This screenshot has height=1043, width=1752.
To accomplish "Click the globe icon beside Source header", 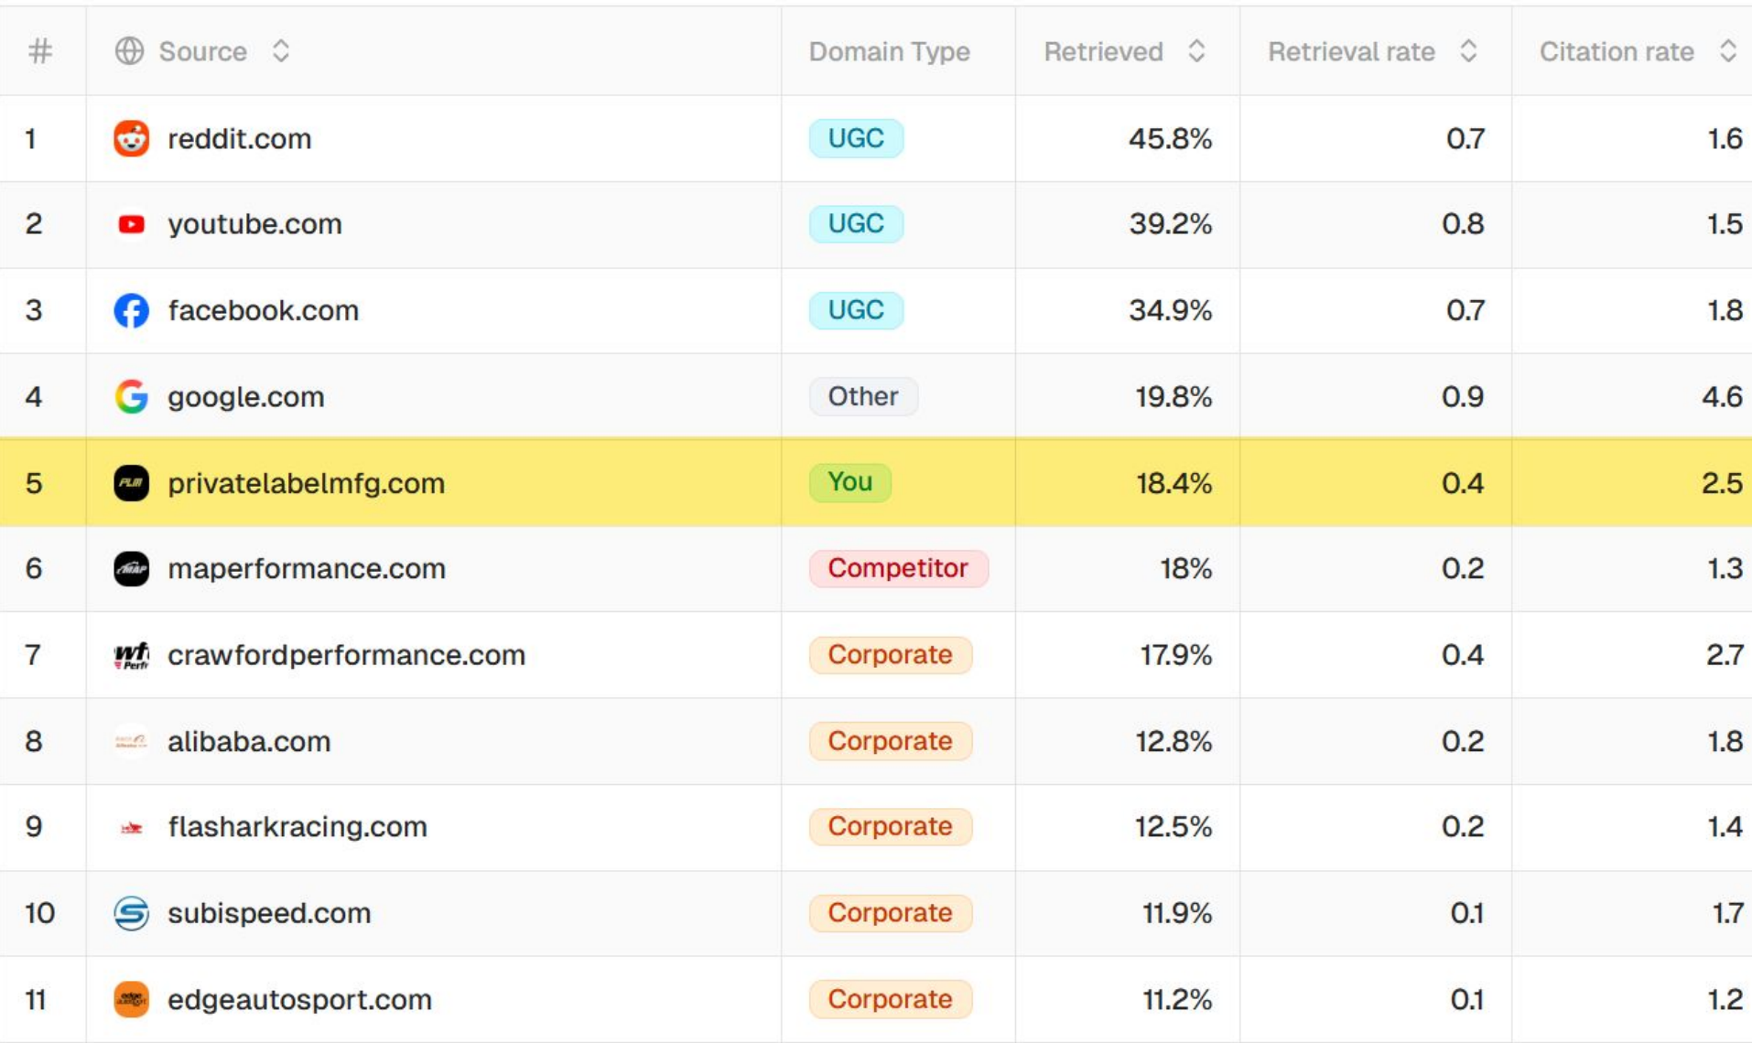I will (129, 51).
